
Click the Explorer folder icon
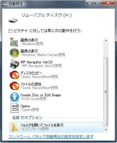coord(14,127)
